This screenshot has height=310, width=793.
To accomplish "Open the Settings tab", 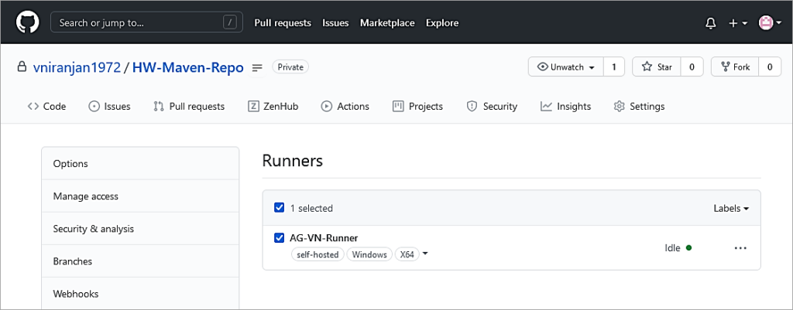I will (639, 107).
